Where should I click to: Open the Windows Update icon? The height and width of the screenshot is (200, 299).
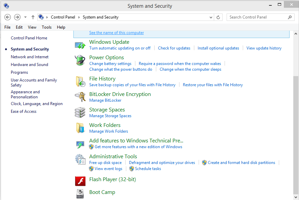tap(80, 45)
